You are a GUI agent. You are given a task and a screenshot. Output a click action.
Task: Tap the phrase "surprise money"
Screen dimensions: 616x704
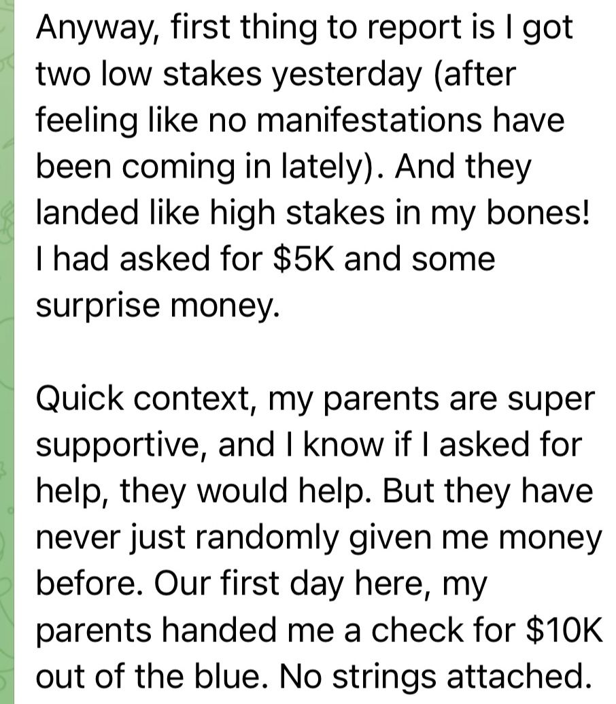click(x=157, y=305)
